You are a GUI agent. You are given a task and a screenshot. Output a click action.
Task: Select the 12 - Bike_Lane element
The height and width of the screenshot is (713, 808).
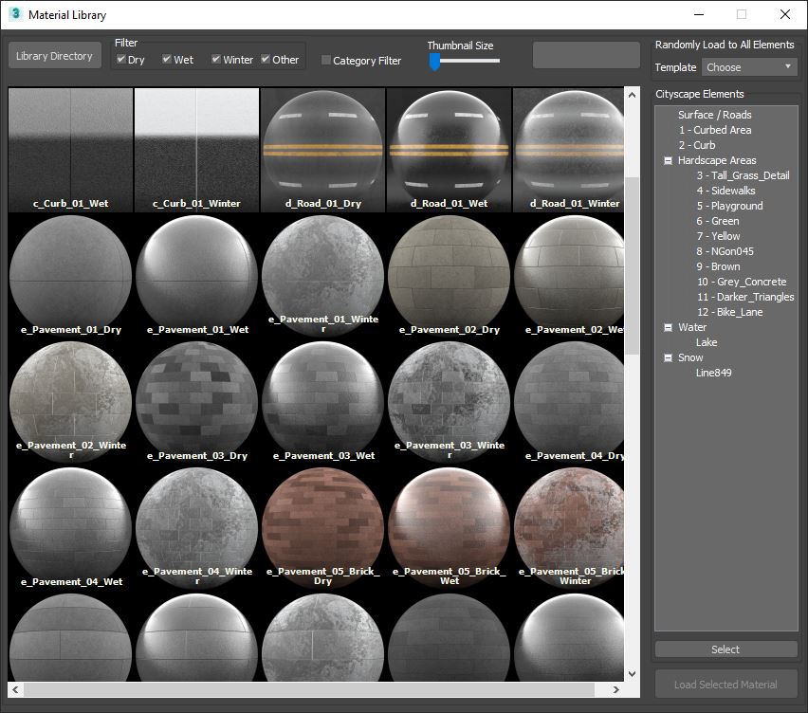(729, 312)
